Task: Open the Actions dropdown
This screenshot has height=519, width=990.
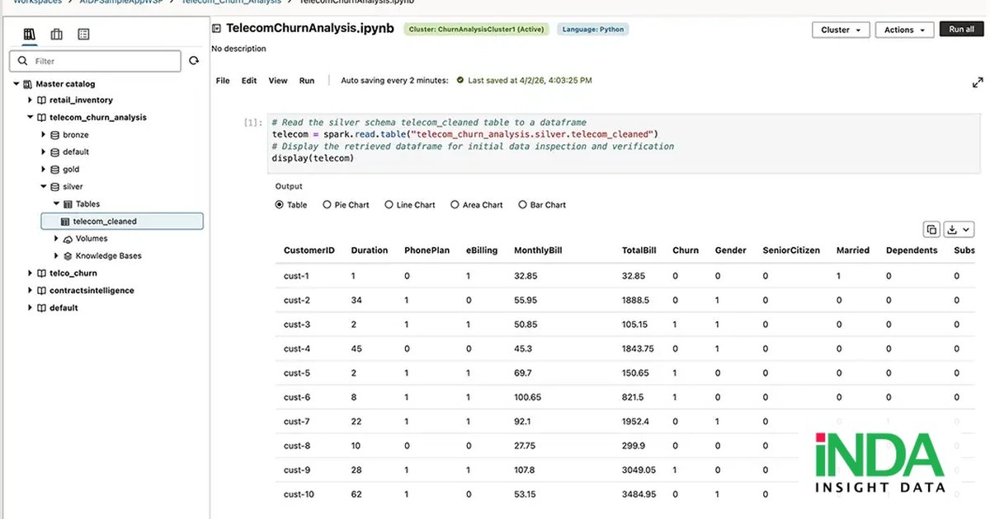Action: point(904,30)
